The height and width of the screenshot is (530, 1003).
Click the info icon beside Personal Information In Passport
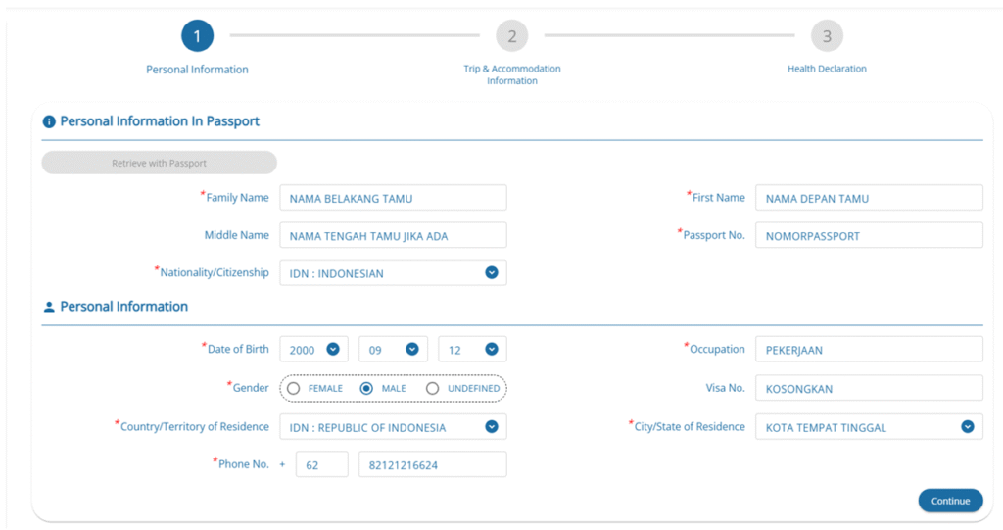coord(49,121)
